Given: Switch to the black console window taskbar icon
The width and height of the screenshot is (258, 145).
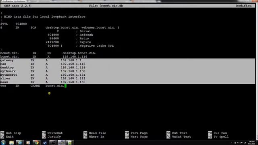Looking at the screenshot, I should [53, 143].
